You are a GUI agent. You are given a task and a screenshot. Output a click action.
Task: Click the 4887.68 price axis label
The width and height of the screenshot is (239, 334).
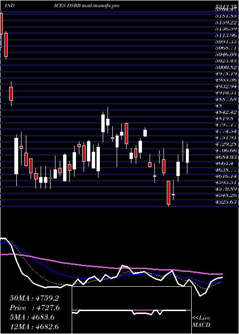(226, 99)
